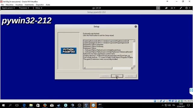
Task: Open the Windows Action Center notifications icon
Action: pos(188,105)
